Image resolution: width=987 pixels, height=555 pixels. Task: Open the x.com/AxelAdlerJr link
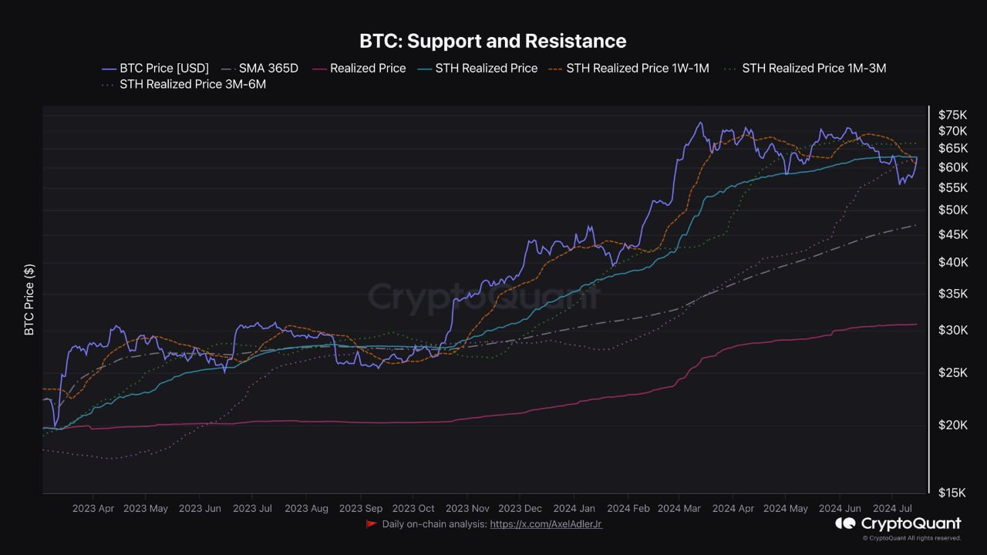point(546,524)
